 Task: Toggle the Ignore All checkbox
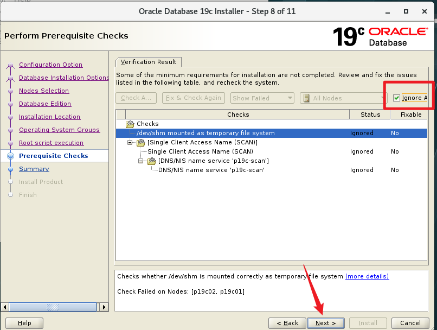[x=396, y=98]
